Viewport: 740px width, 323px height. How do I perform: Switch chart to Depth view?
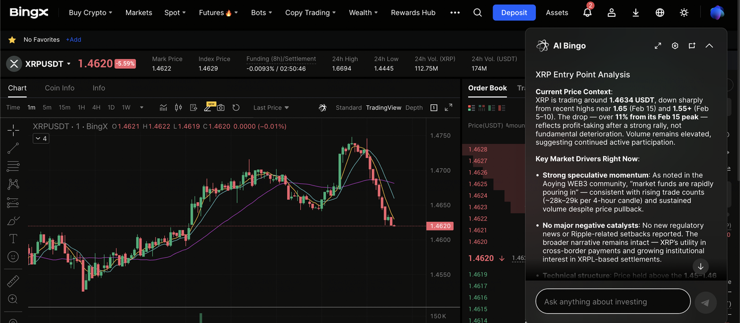(414, 107)
